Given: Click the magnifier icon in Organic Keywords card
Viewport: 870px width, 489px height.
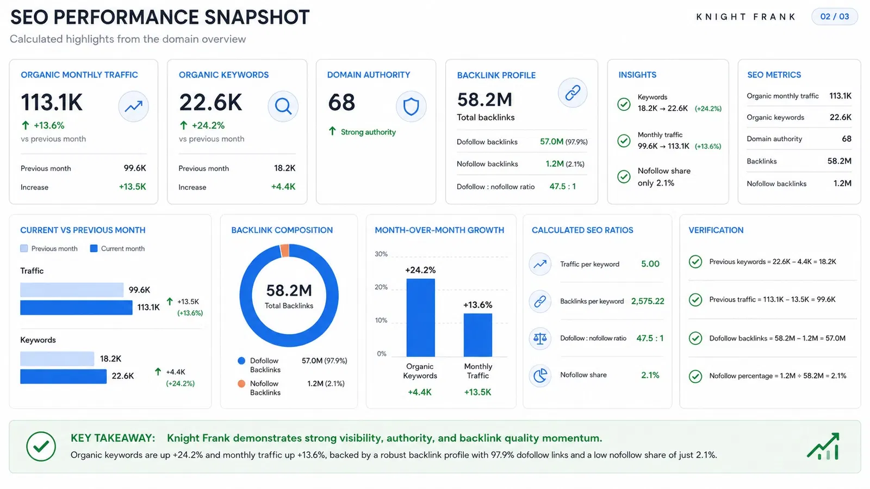Looking at the screenshot, I should tap(283, 106).
